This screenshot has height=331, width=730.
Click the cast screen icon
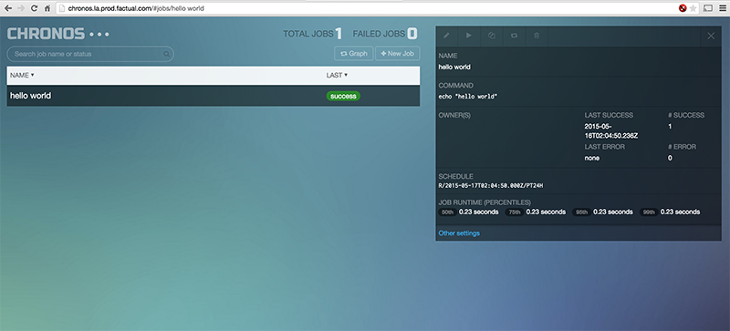(708, 8)
